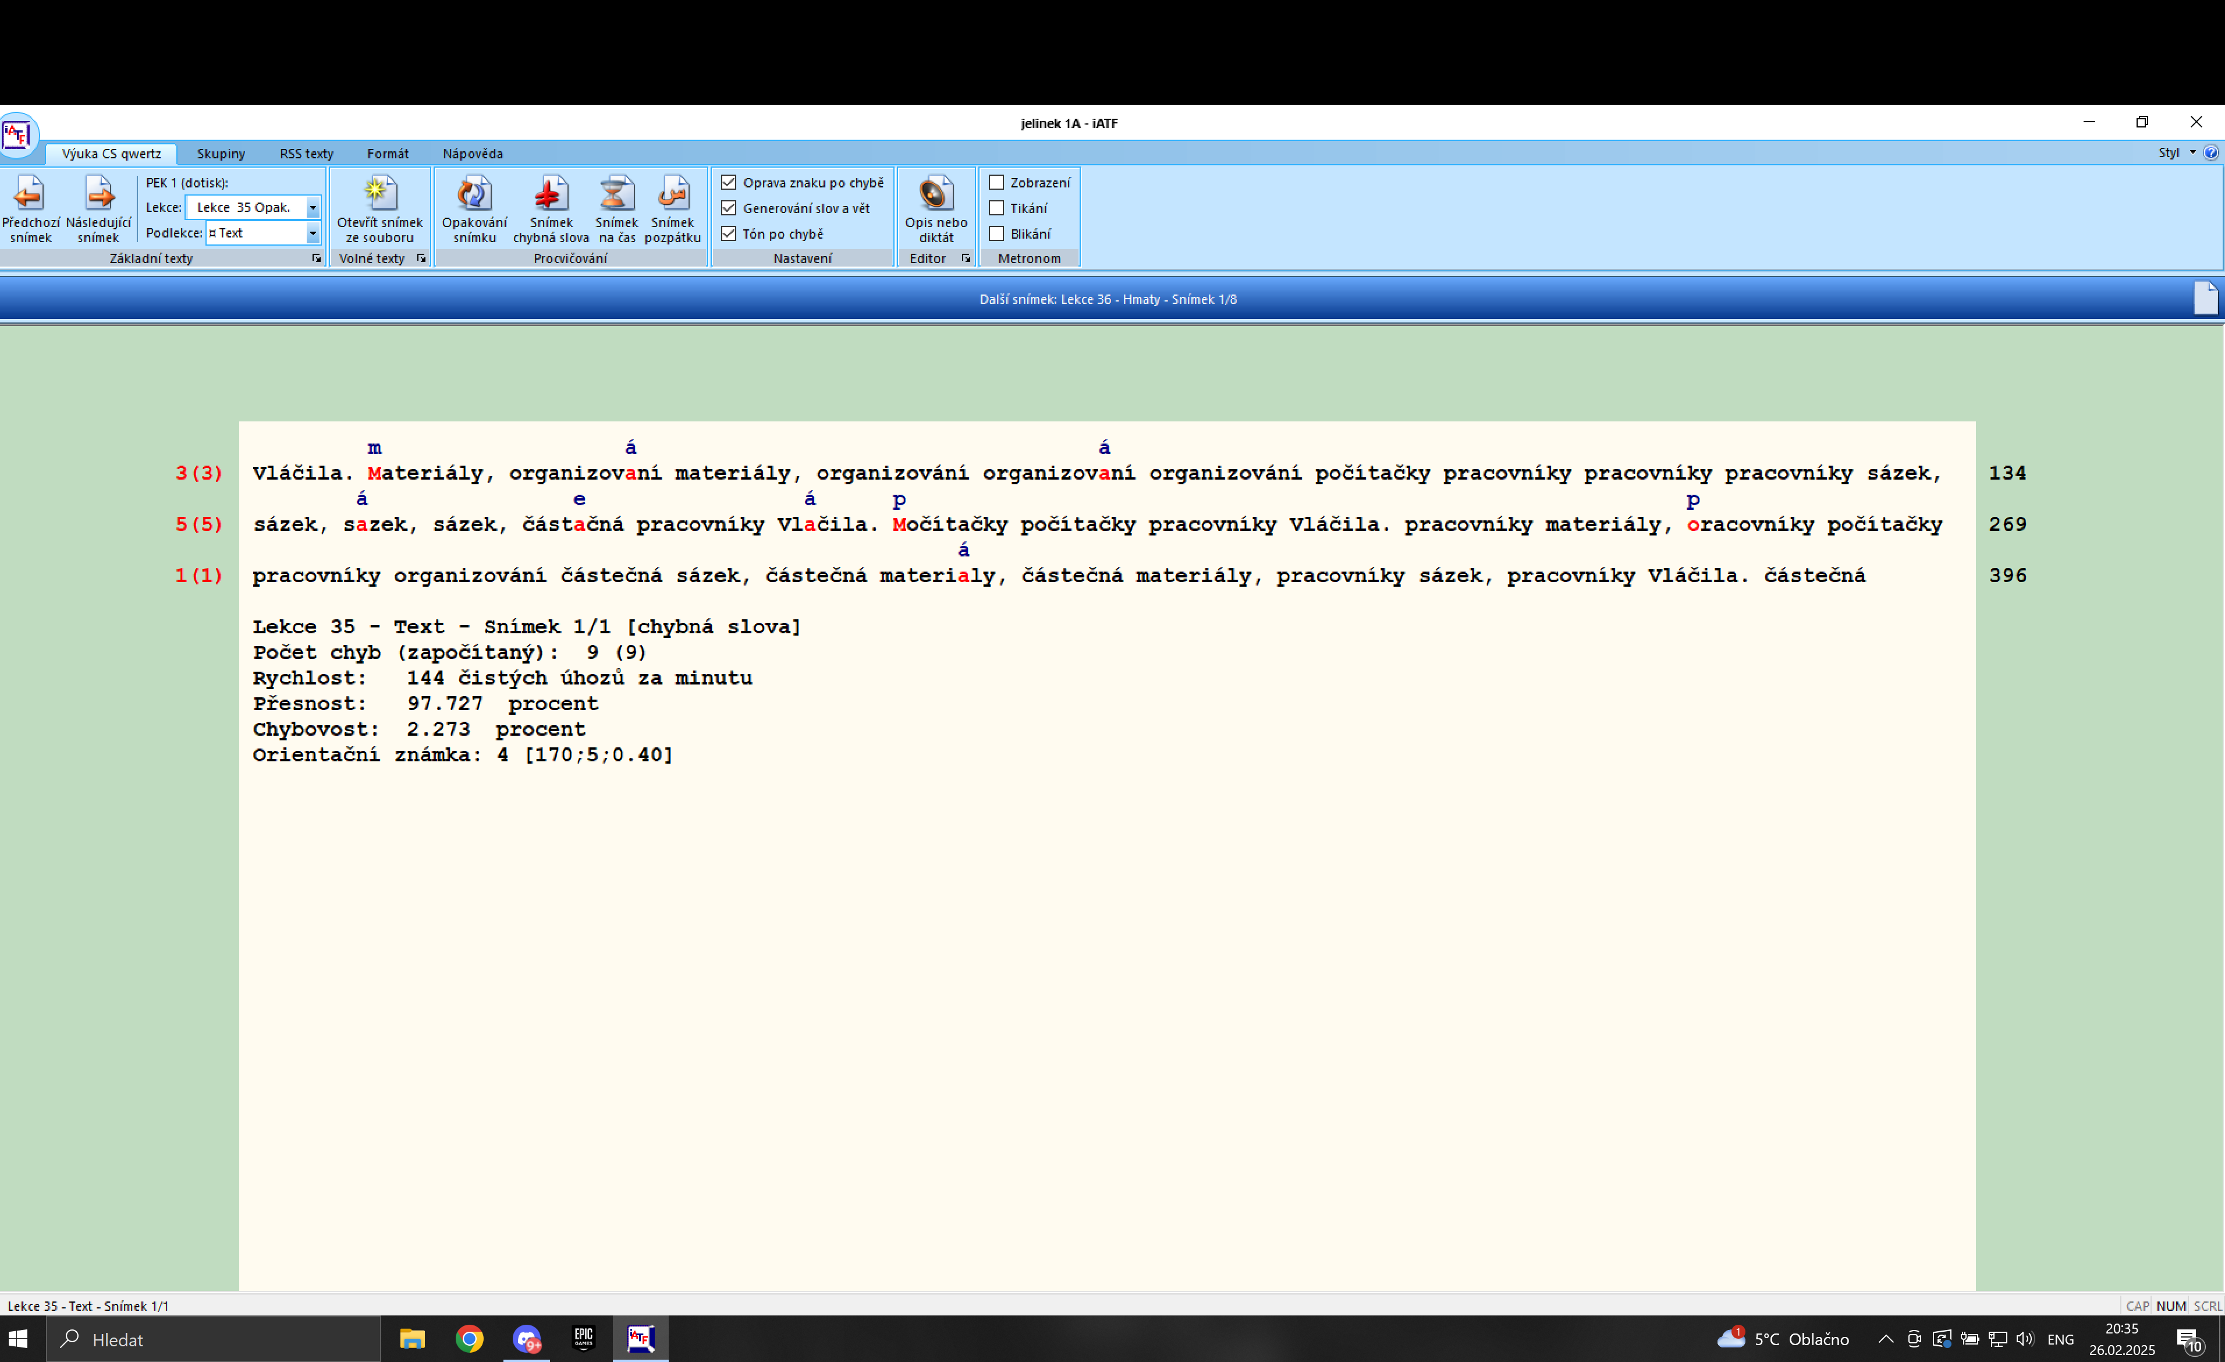Enable the Blikání metronome checkbox

pyautogui.click(x=996, y=234)
